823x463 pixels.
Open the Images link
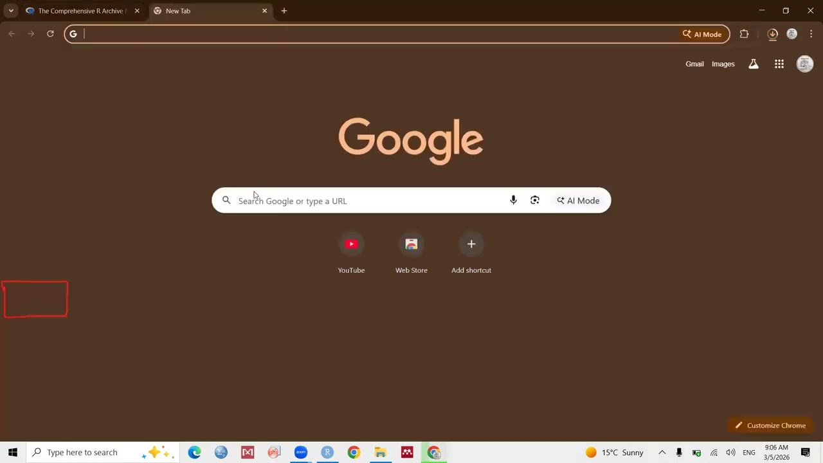click(723, 64)
